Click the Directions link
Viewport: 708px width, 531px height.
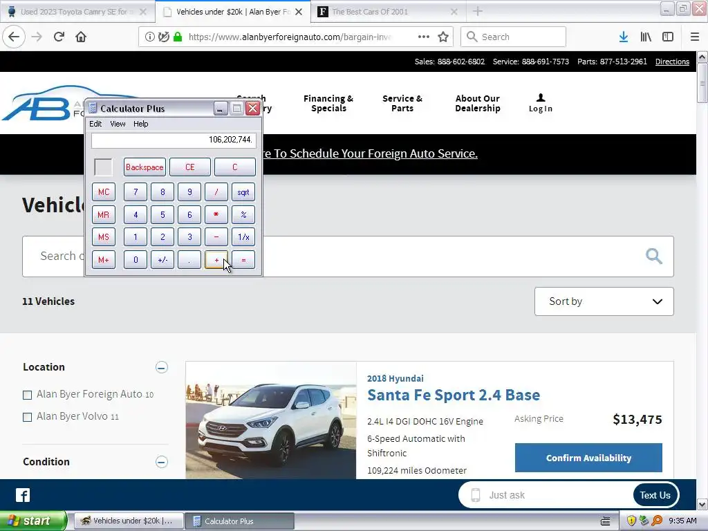click(x=672, y=62)
